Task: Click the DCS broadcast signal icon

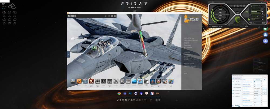Action: click(x=109, y=16)
